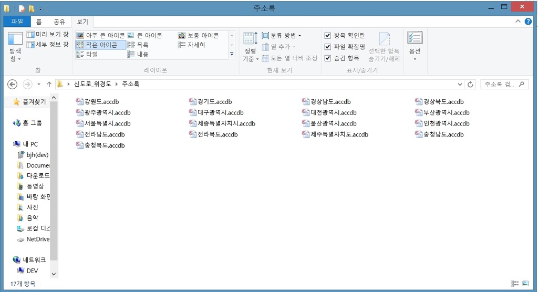This screenshot has height=292, width=538.
Task: Toggle 세부 정보 창 details pane
Action: click(x=48, y=44)
